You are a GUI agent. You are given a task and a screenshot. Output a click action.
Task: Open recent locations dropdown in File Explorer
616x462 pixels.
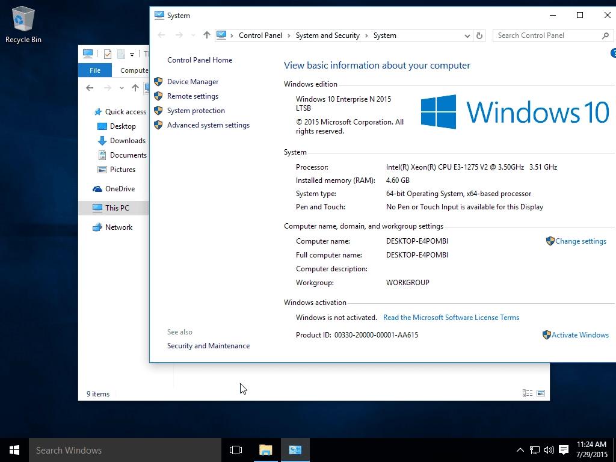click(122, 88)
